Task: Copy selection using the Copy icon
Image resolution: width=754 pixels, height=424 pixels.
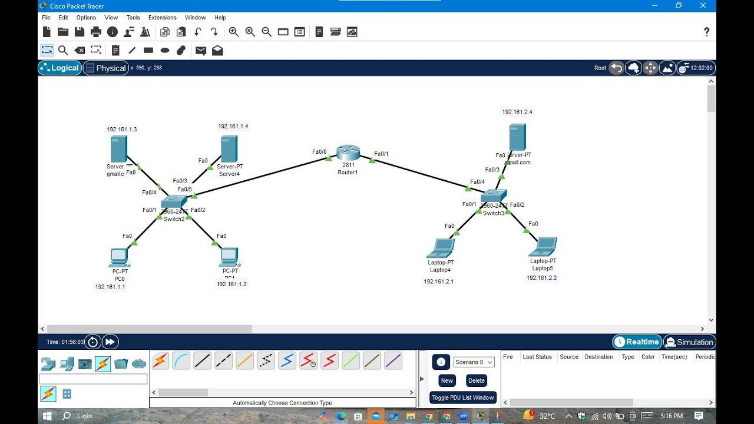Action: tap(165, 32)
